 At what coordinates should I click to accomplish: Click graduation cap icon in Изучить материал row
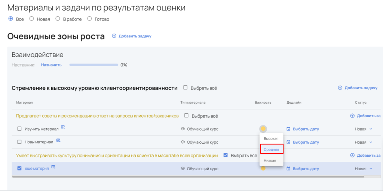coord(183,129)
